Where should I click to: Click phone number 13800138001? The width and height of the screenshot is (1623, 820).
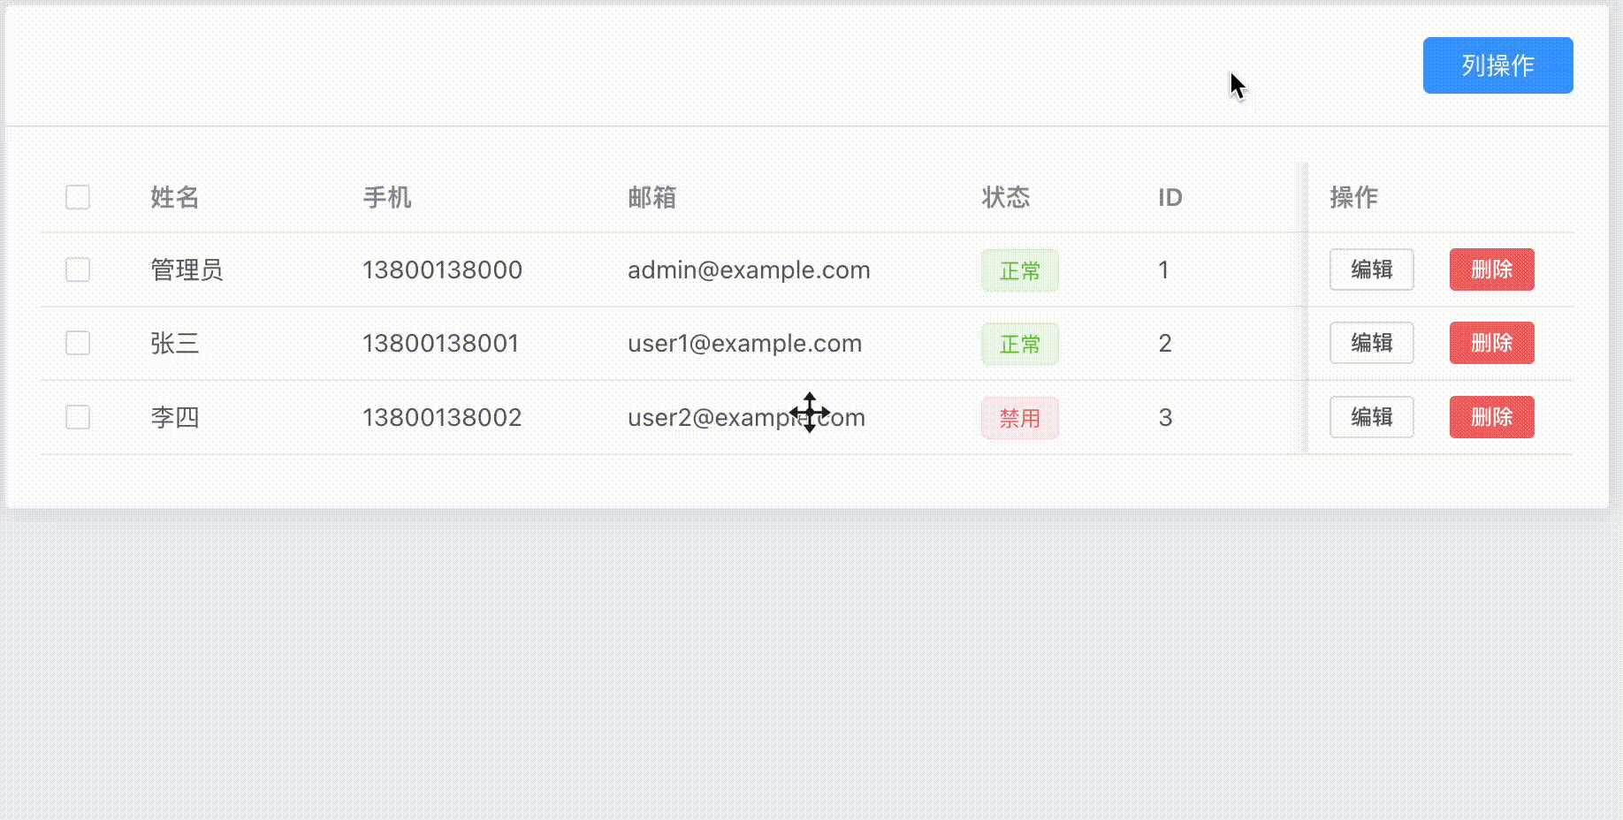tap(441, 343)
